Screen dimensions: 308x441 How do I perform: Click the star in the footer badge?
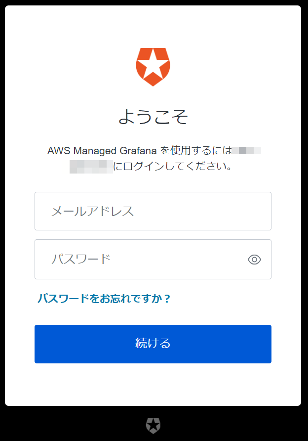click(x=153, y=424)
